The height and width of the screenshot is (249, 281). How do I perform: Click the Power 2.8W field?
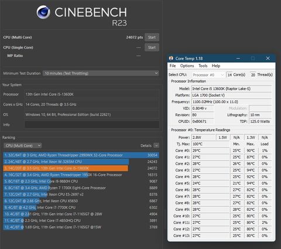point(203,138)
